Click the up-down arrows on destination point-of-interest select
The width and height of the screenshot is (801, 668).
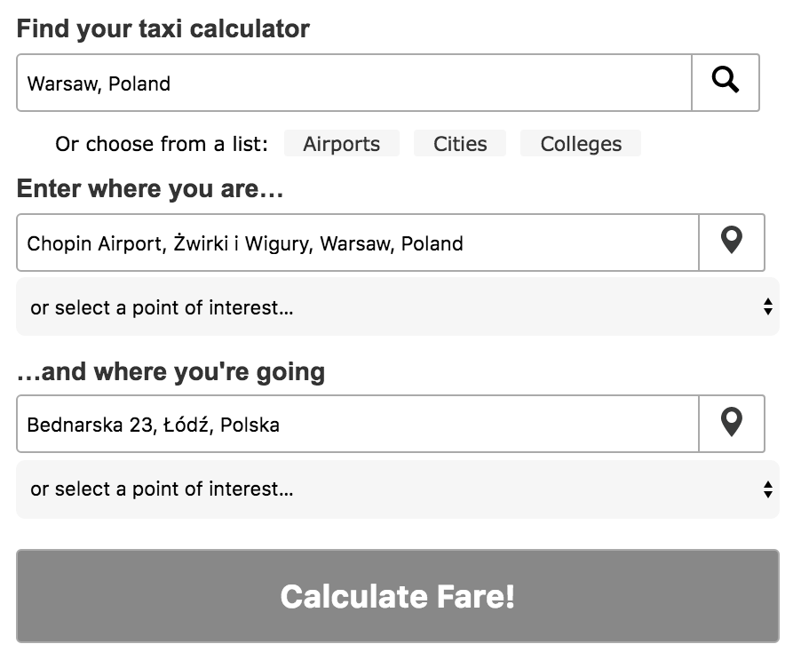click(x=768, y=489)
